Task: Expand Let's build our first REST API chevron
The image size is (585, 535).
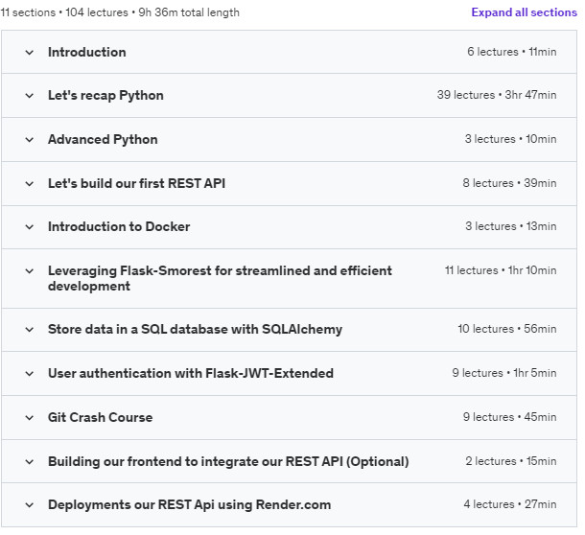Action: point(30,184)
